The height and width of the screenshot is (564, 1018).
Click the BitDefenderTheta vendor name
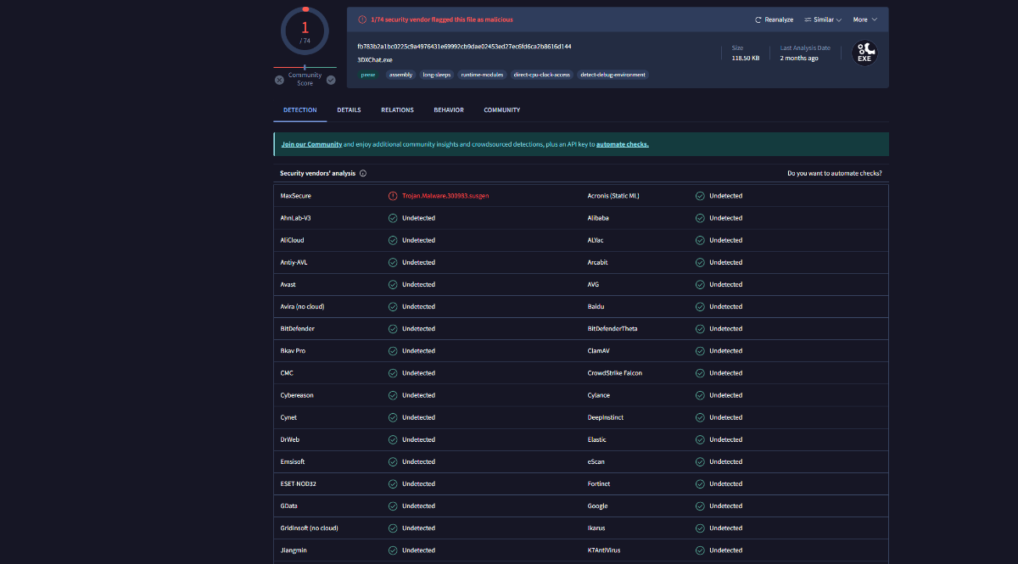click(612, 328)
